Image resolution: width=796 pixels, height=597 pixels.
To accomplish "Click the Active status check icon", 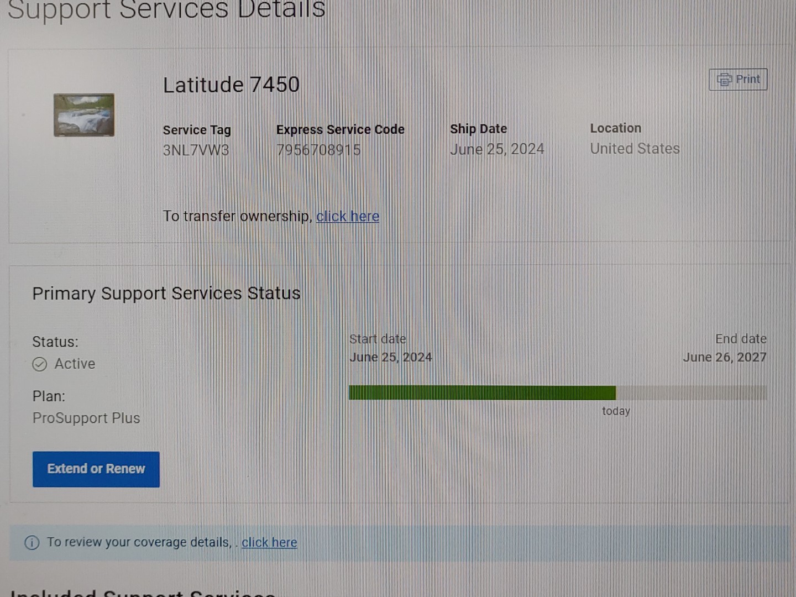I will click(40, 364).
